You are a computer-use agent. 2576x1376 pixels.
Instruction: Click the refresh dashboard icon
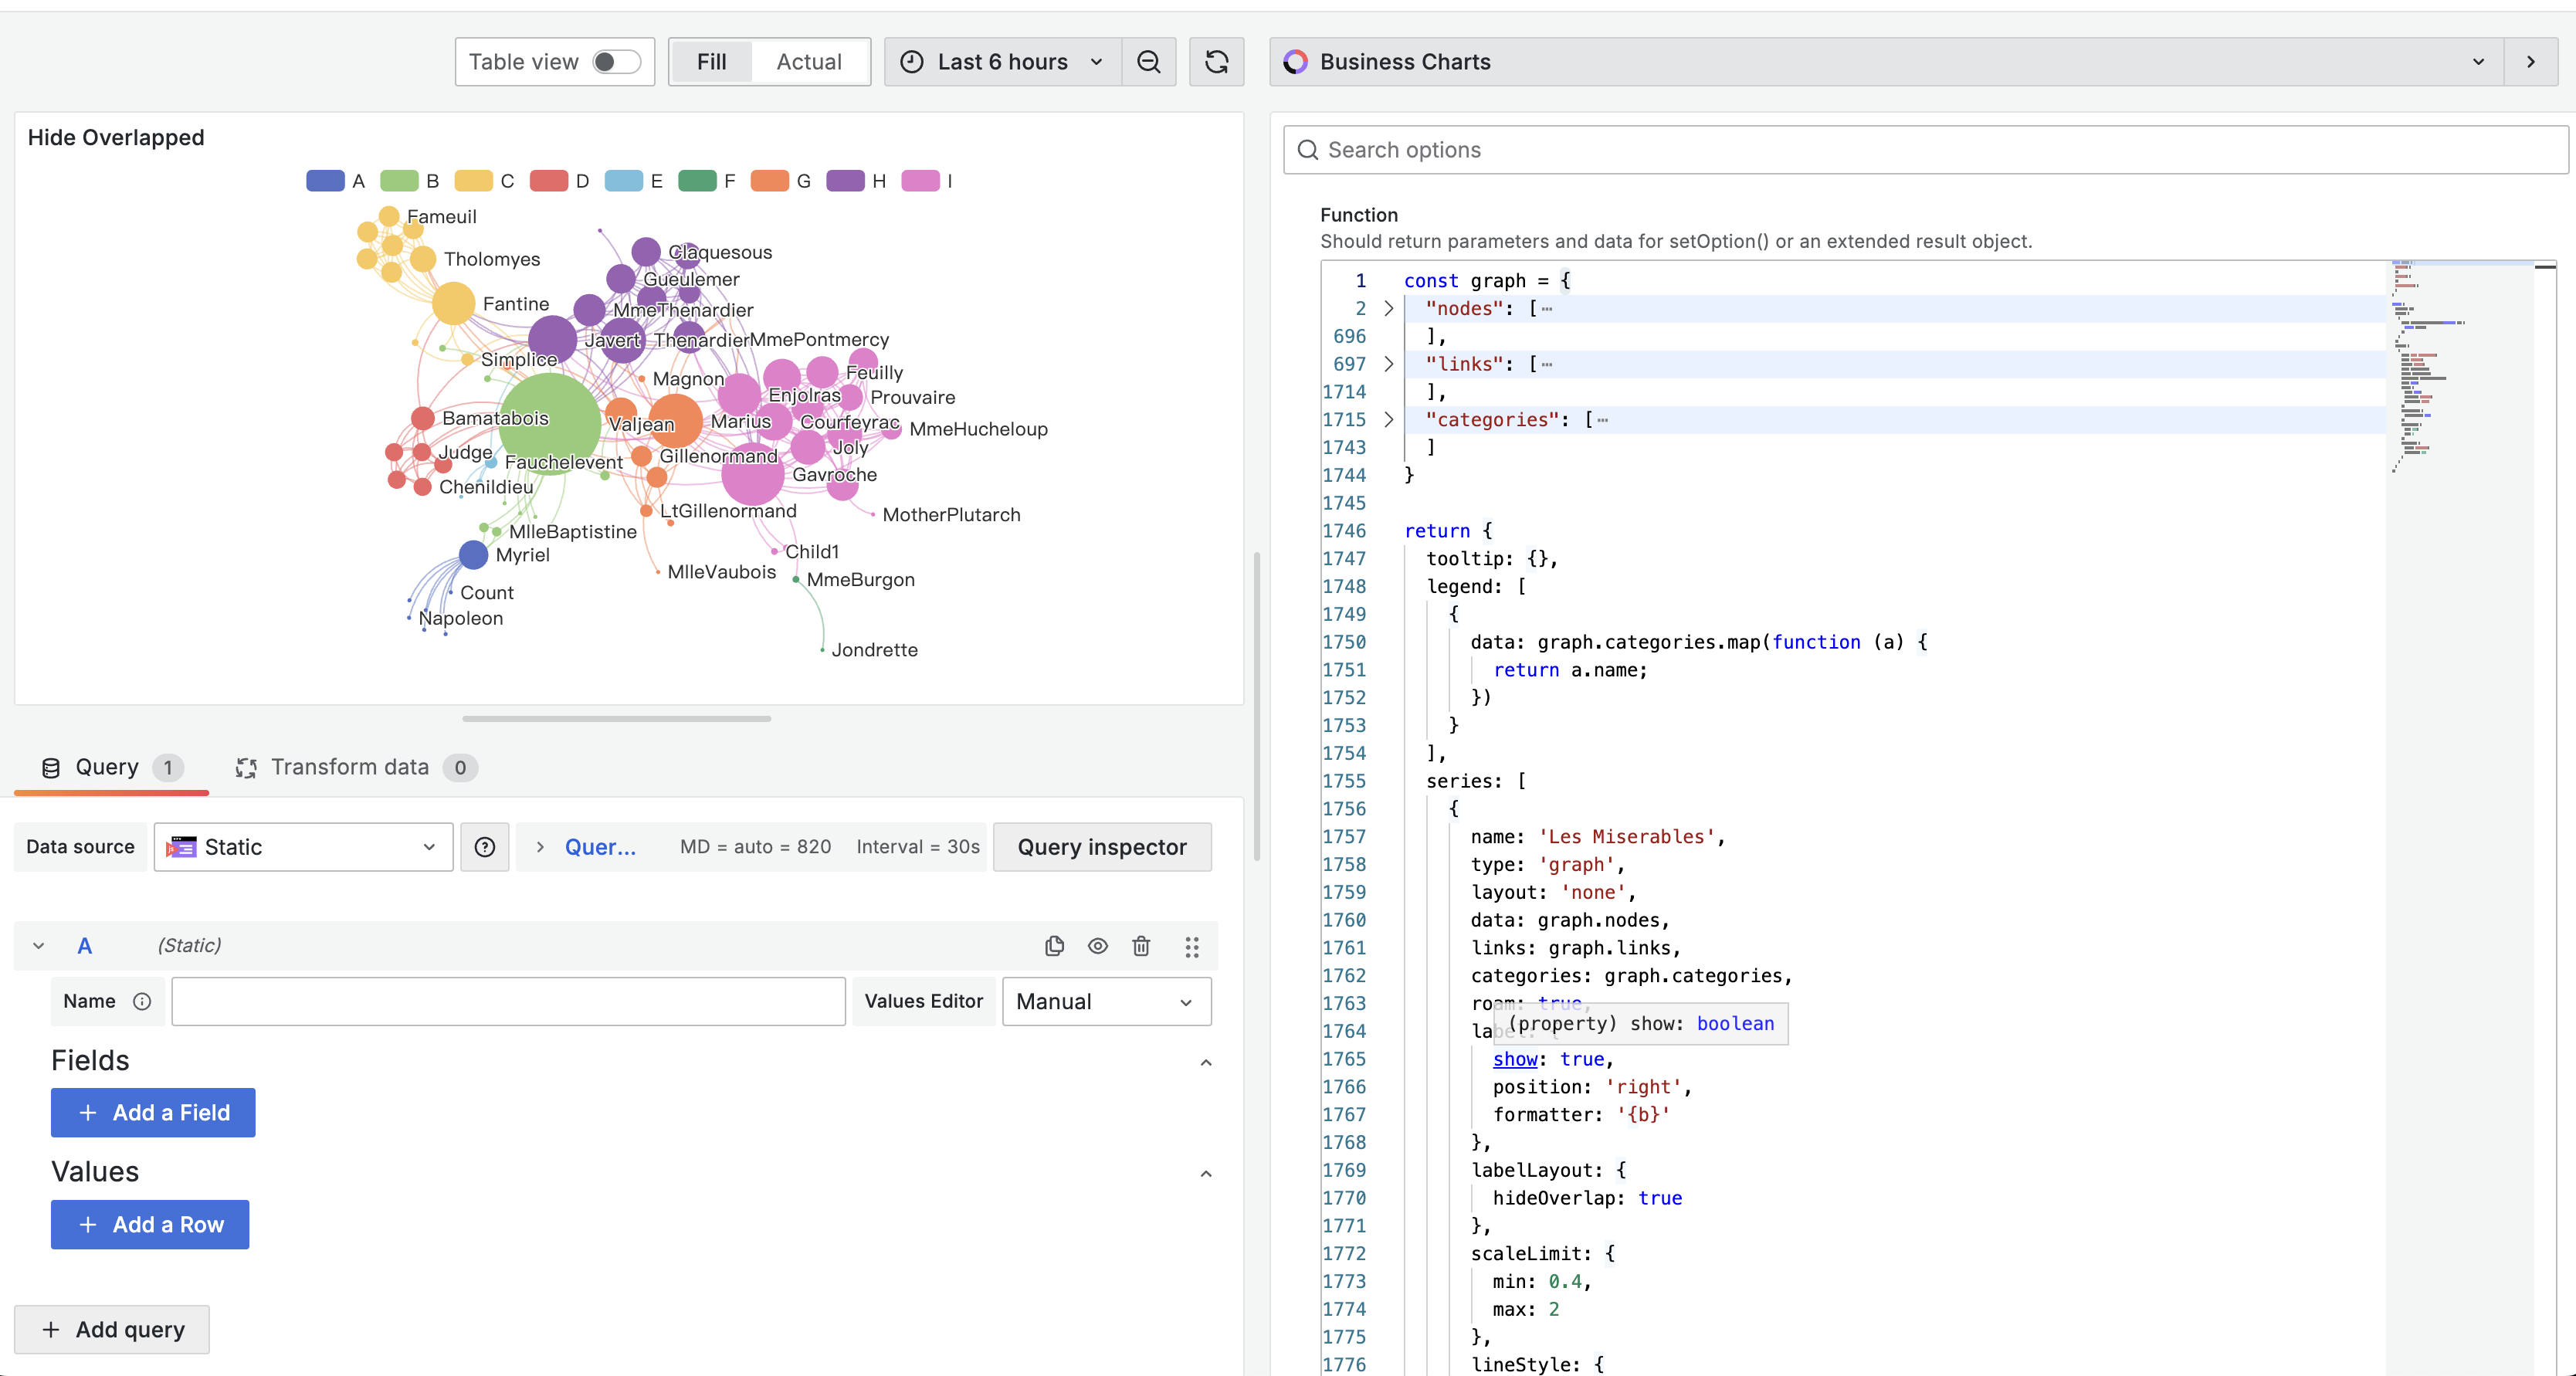(x=1216, y=62)
